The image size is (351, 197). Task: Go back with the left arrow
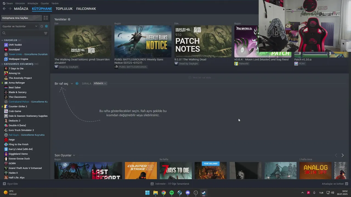point(4,9)
